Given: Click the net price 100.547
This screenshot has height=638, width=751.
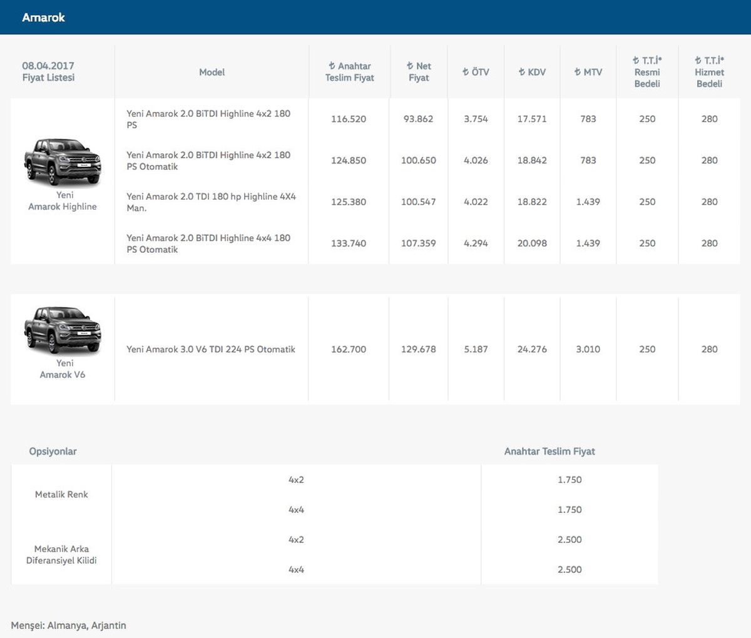Looking at the screenshot, I should click(x=419, y=201).
